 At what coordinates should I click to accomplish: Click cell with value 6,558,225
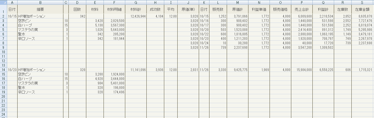coord(323,70)
